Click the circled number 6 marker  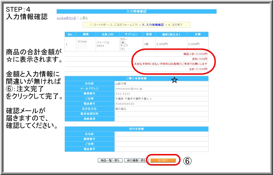(x=188, y=161)
